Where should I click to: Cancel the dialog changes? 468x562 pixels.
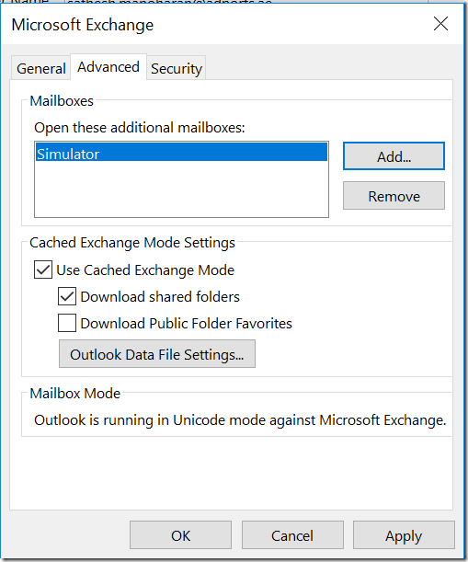coord(292,535)
